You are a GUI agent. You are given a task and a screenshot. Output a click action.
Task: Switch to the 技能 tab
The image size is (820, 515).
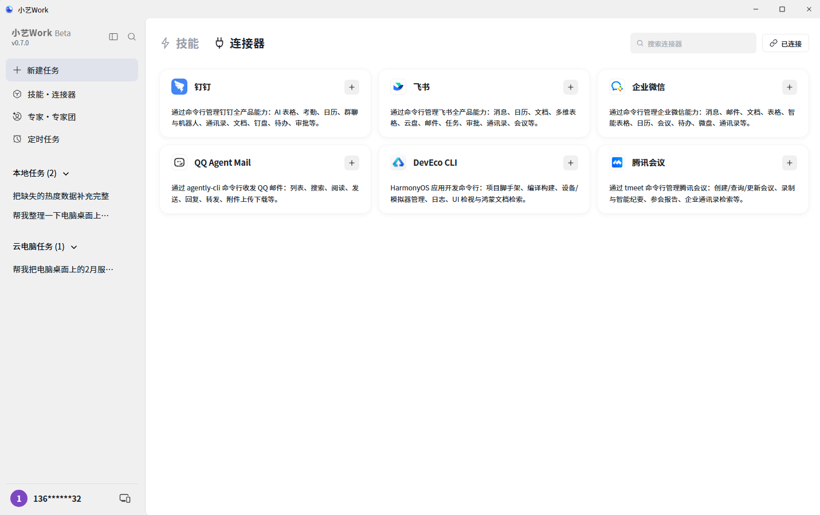[x=180, y=44]
